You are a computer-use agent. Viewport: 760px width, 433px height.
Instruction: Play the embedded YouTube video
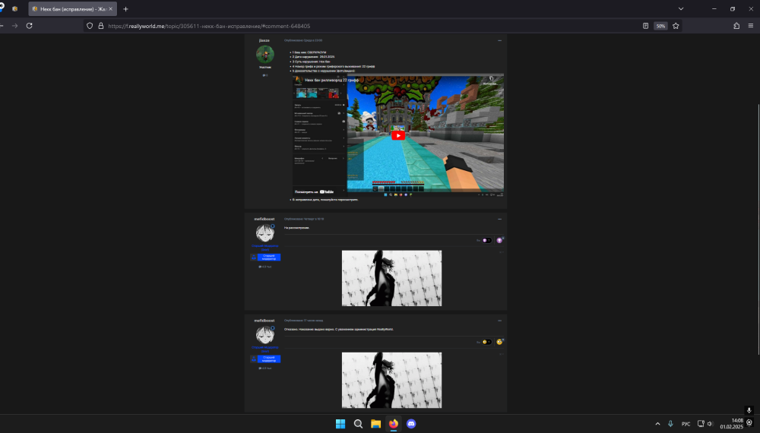click(x=398, y=135)
